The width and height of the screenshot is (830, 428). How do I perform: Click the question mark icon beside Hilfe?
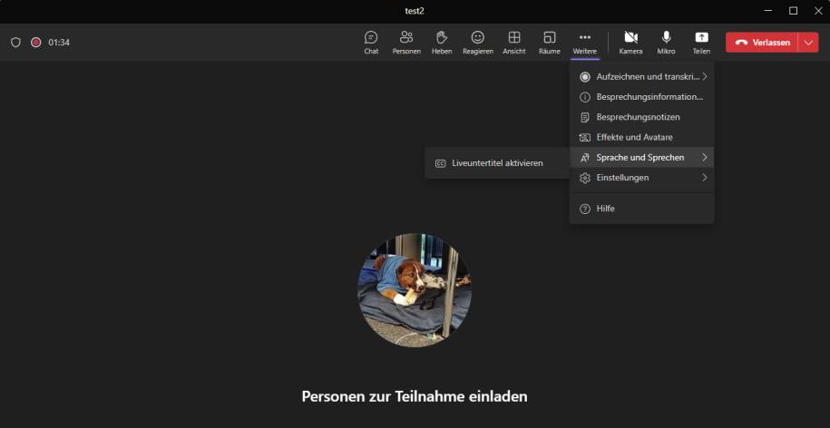(x=585, y=209)
